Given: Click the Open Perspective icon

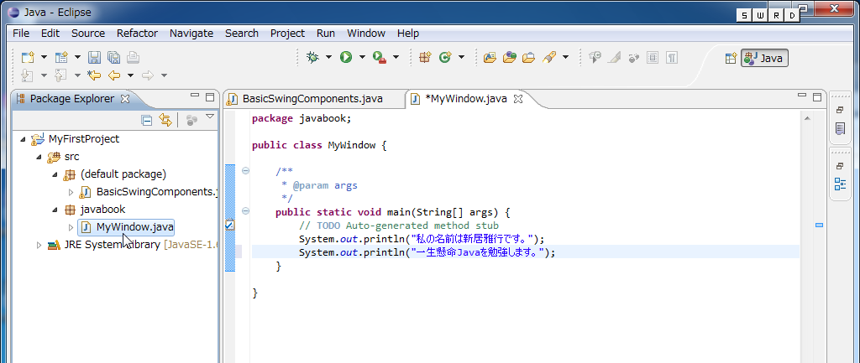Looking at the screenshot, I should point(730,58).
